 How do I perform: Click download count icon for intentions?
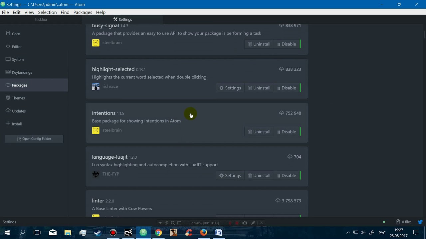tap(282, 113)
